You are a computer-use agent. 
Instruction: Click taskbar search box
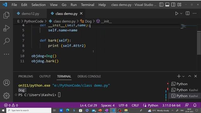click(x=29, y=110)
